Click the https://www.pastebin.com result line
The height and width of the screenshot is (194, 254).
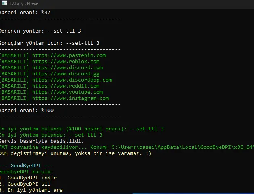(53, 55)
